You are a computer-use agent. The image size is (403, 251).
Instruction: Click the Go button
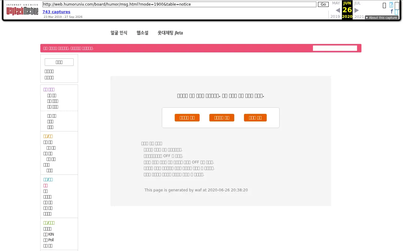point(323,4)
